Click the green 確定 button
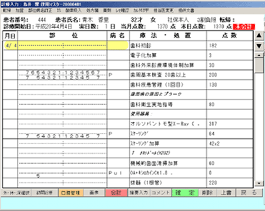The width and height of the screenshot is (265, 211). coord(185,192)
